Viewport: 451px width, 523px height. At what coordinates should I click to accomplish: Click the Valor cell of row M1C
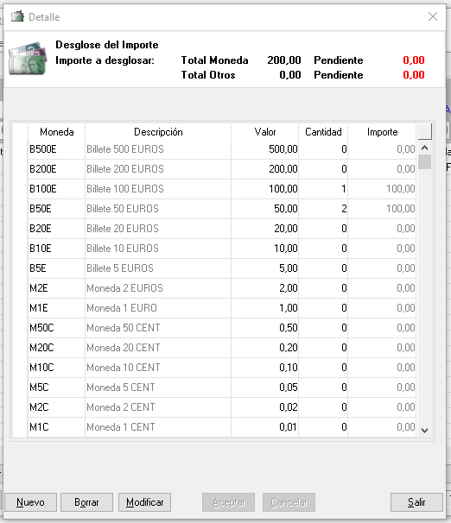click(264, 427)
